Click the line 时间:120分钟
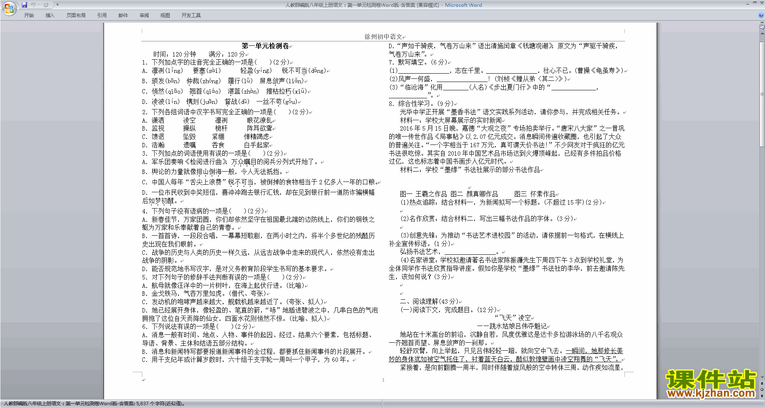The width and height of the screenshot is (765, 408). pos(175,54)
